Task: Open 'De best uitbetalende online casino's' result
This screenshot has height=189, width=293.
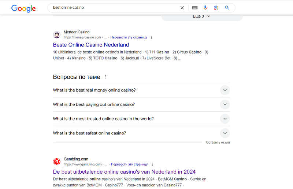Action: (124, 172)
